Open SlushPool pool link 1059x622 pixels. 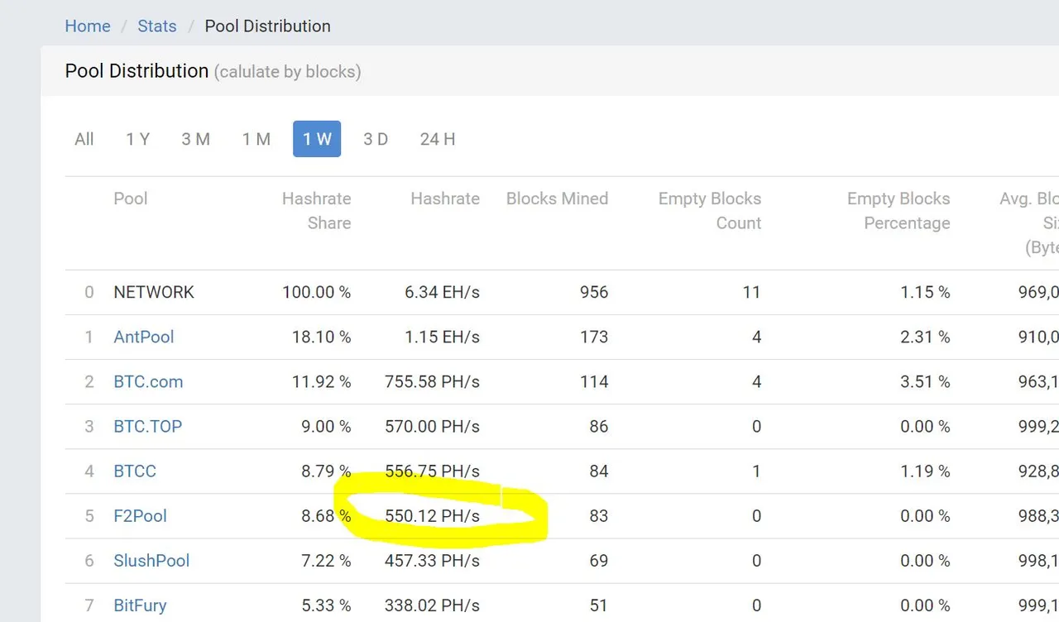click(151, 560)
